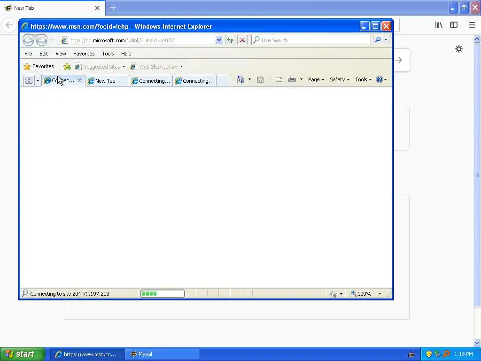Open the Mypal hamburger menu
The height and width of the screenshot is (361, 481).
click(x=472, y=25)
